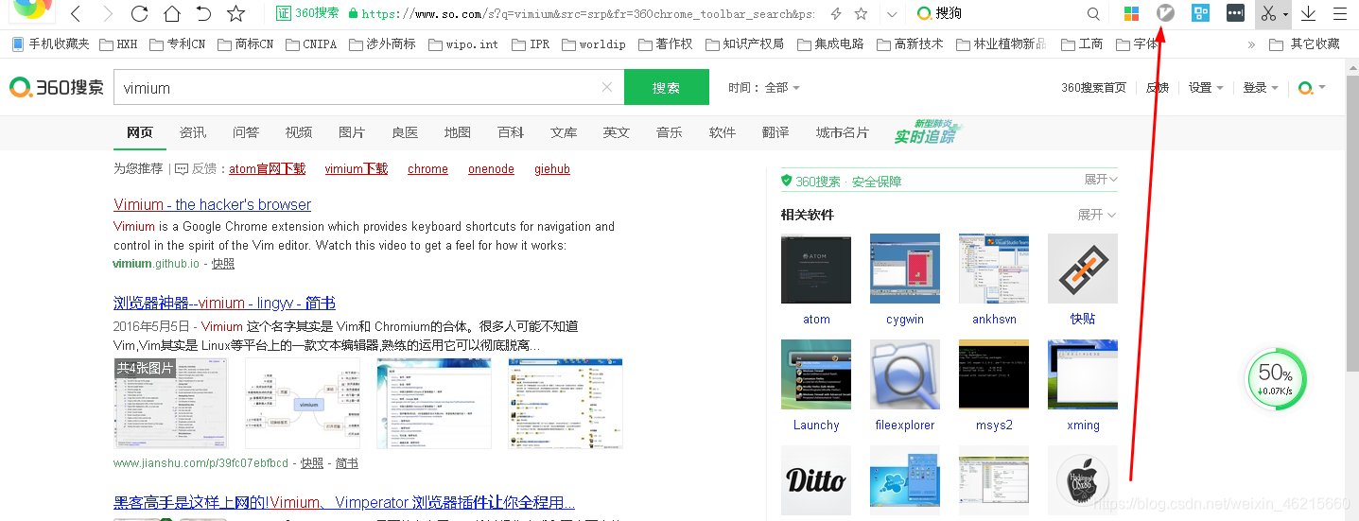
Task: Go back with the browser back arrow
Action: click(x=76, y=13)
